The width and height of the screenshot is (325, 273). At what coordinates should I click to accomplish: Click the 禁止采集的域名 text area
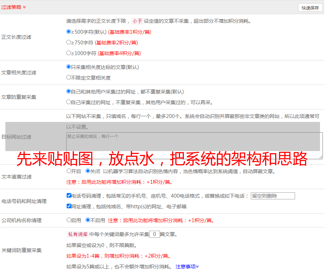click(194, 145)
